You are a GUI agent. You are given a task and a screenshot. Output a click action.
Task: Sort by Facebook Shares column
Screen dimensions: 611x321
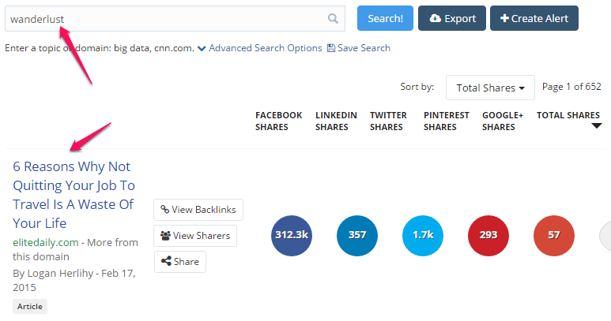click(278, 121)
